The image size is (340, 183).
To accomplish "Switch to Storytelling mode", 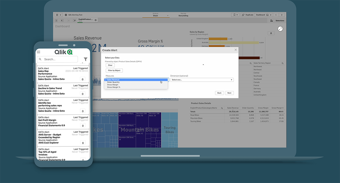I will (183, 15).
